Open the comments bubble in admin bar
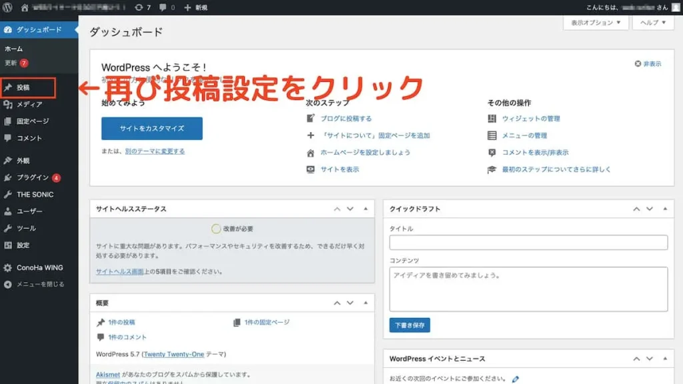Screen dimensions: 683x384 pyautogui.click(x=163, y=7)
